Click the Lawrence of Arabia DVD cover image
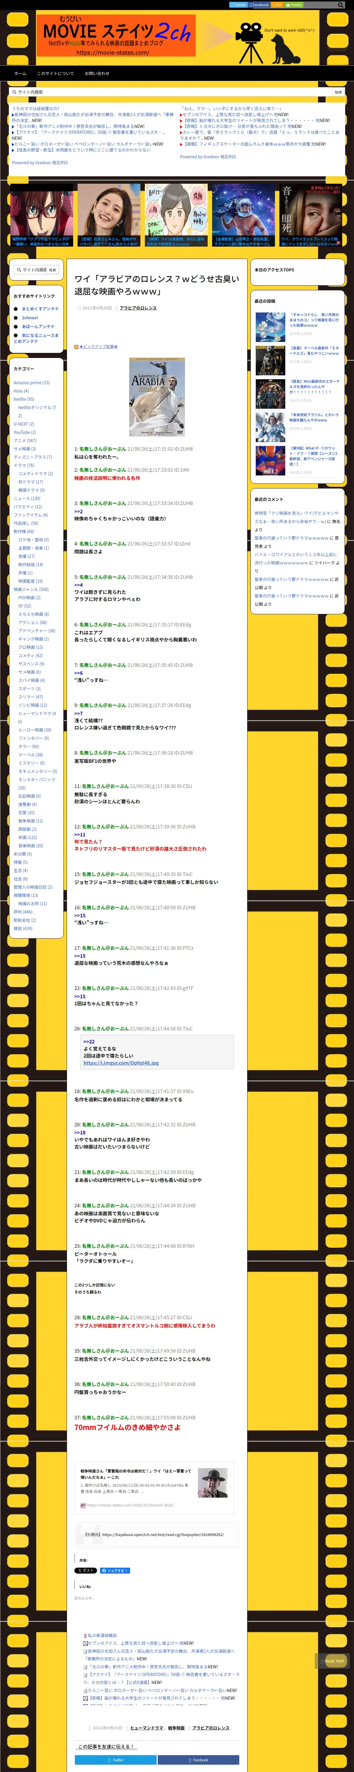 point(157,397)
